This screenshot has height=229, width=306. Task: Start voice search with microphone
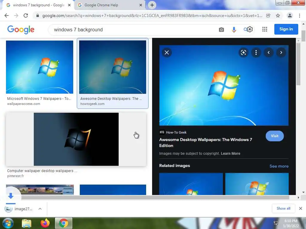(234, 30)
